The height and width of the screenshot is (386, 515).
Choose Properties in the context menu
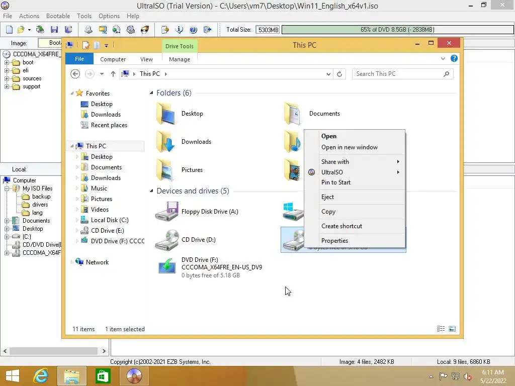click(355, 241)
